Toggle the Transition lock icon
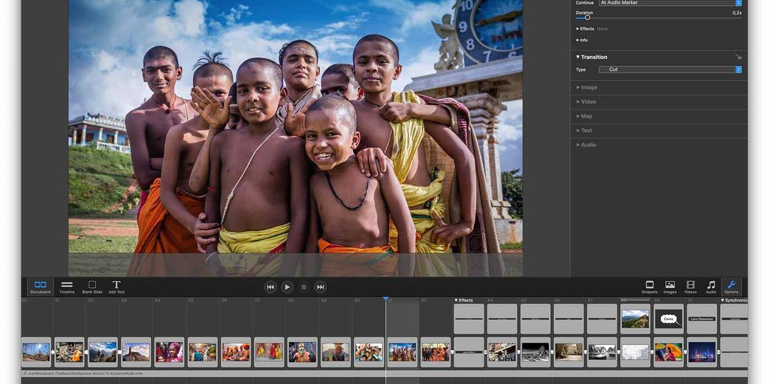This screenshot has width=769, height=384. click(x=738, y=57)
